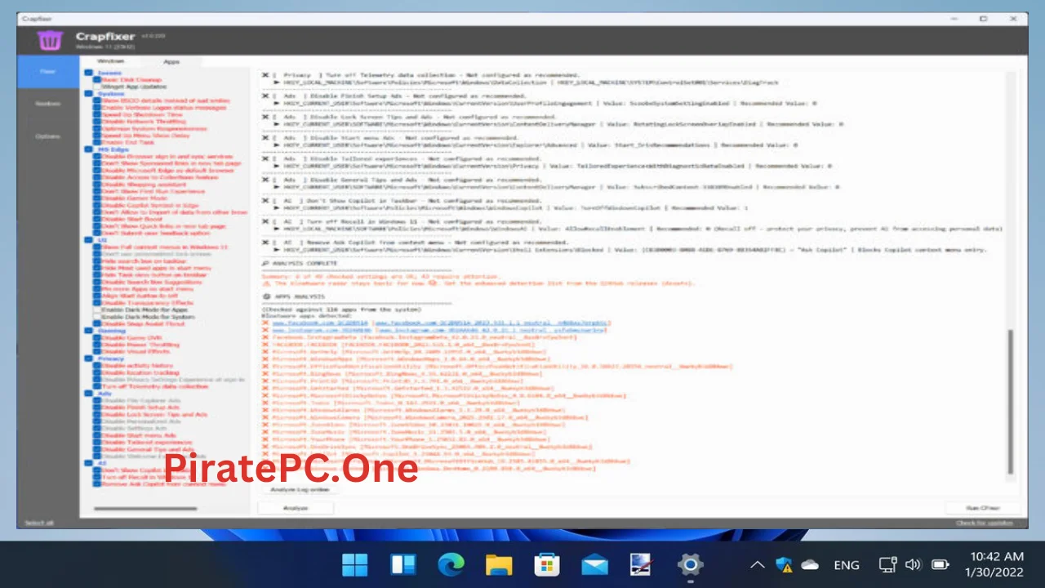Click the volume speaker tray icon
Viewport: 1045px width, 588px height.
[x=914, y=564]
